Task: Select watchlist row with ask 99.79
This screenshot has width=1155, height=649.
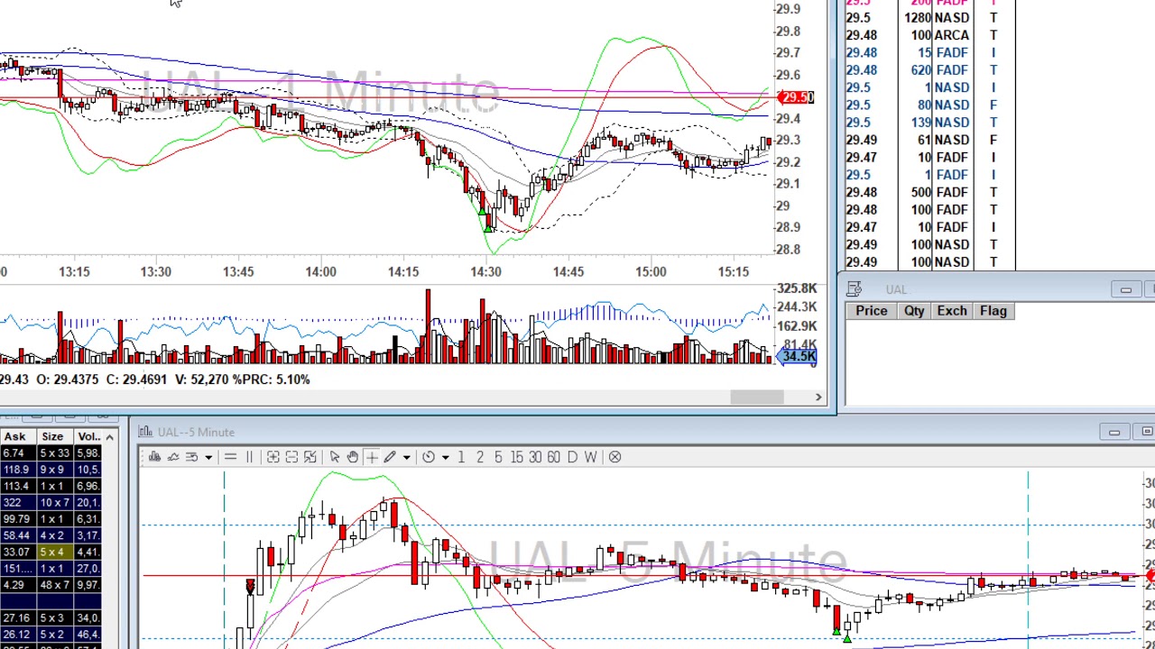Action: click(50, 519)
